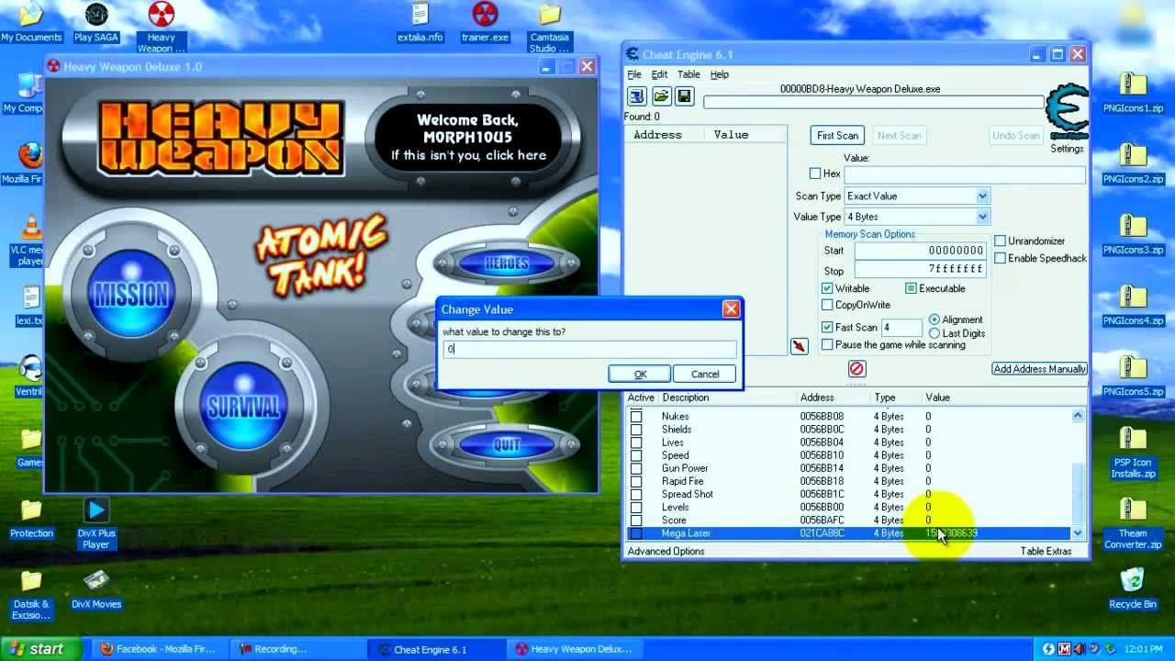This screenshot has height=661, width=1175.
Task: Open the DivX Movies desktop icon
Action: click(x=95, y=588)
